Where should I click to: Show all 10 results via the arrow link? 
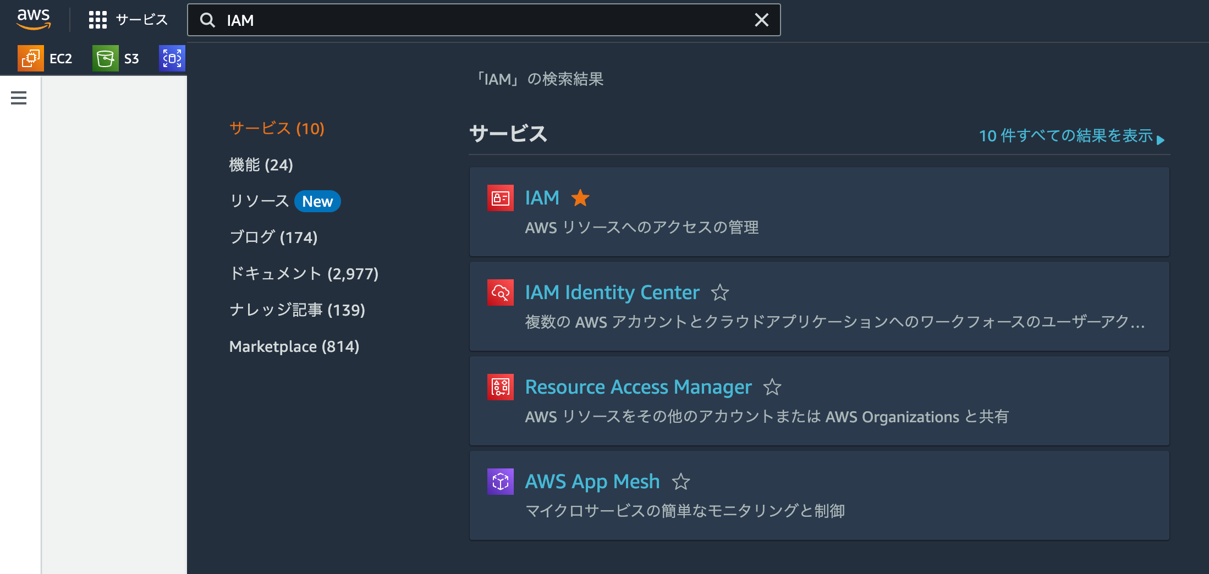(1070, 136)
